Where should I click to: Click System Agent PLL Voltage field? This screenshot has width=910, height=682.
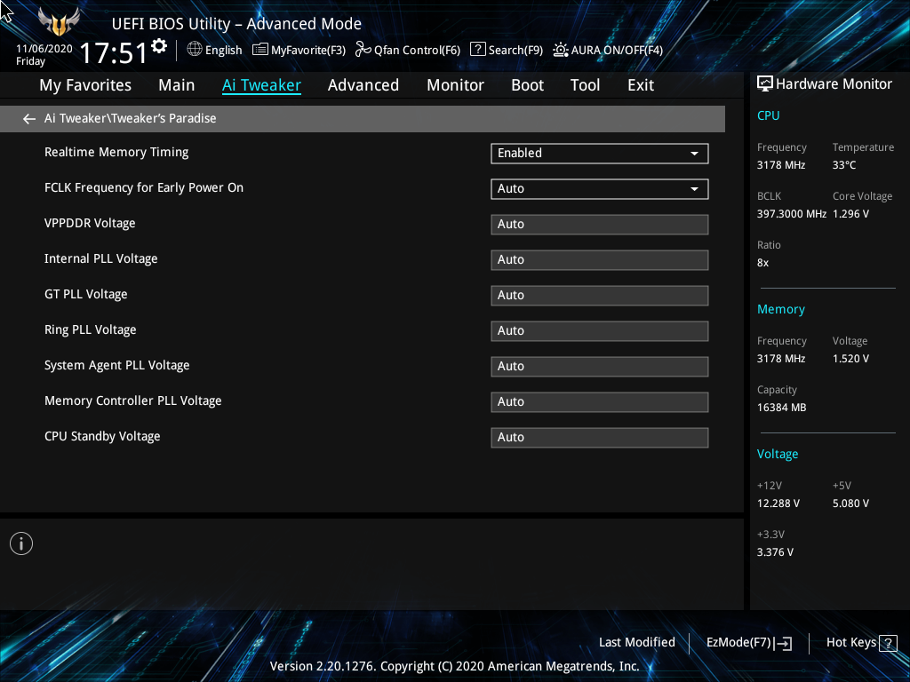tap(600, 367)
